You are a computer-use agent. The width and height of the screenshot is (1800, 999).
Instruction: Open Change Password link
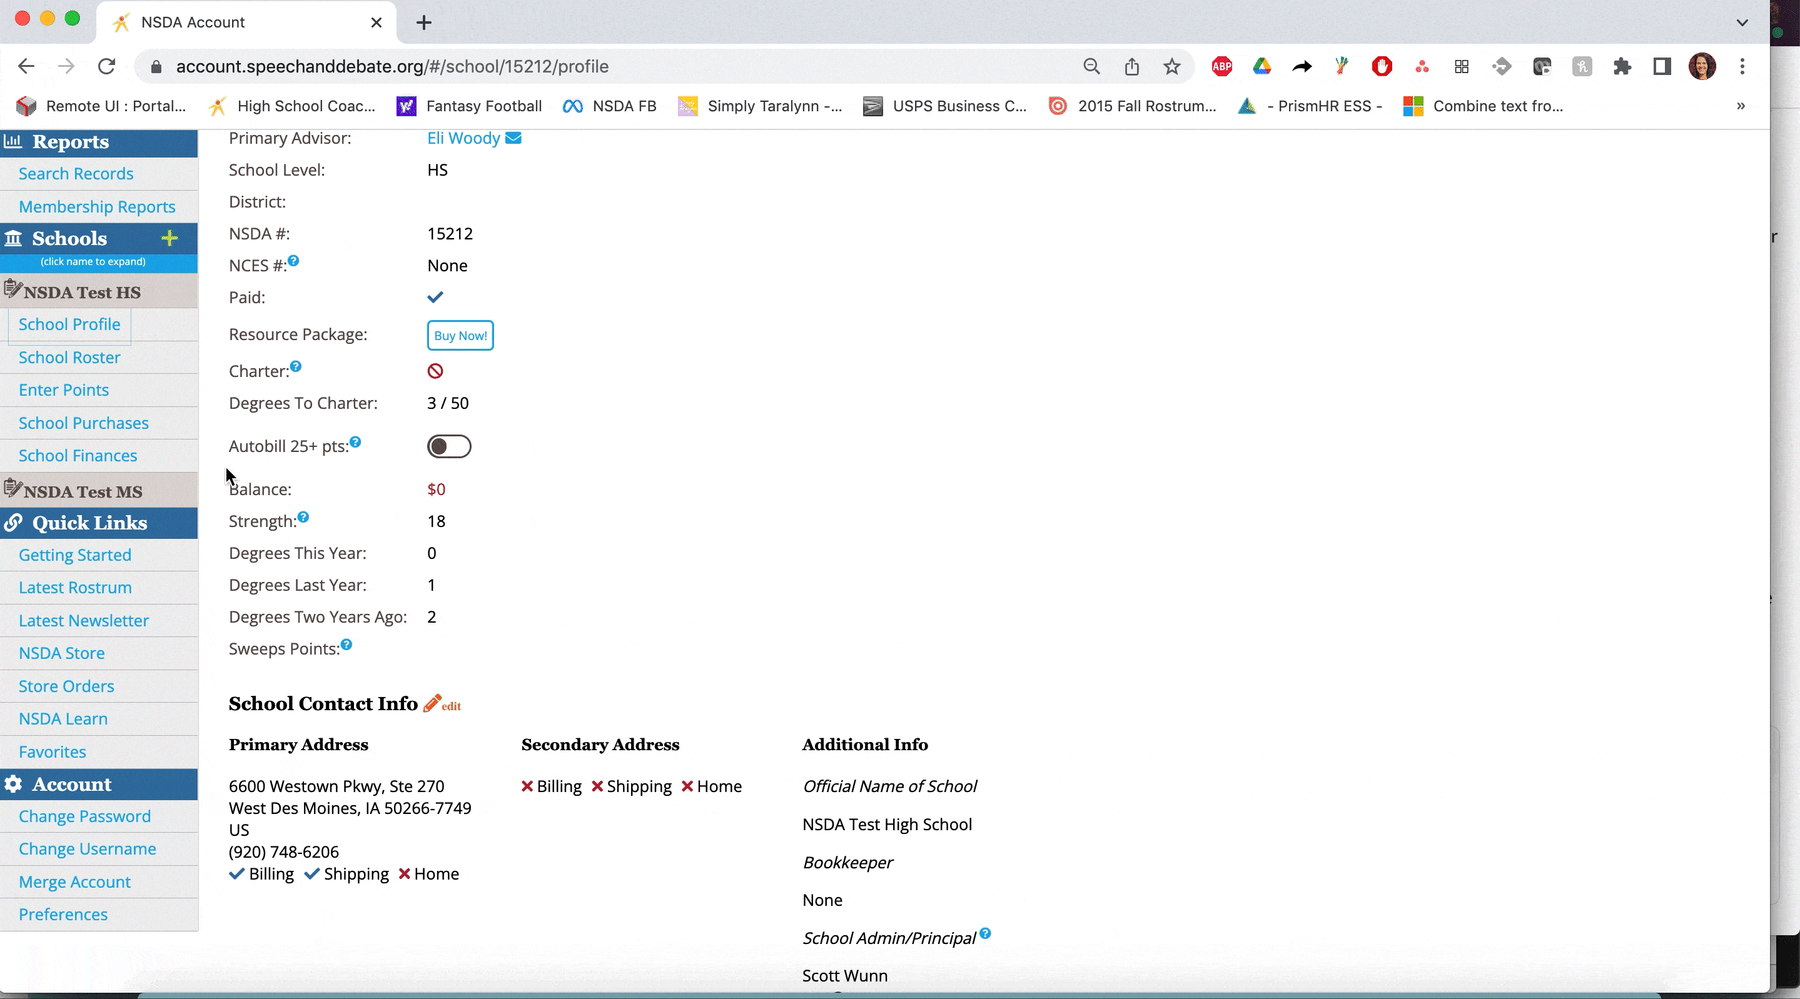84,816
